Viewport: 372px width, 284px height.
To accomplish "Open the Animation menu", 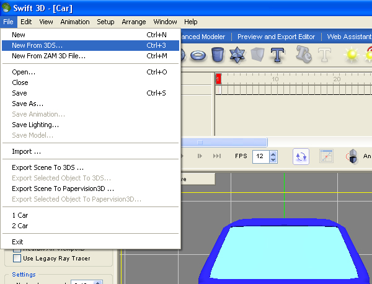I will coord(75,22).
